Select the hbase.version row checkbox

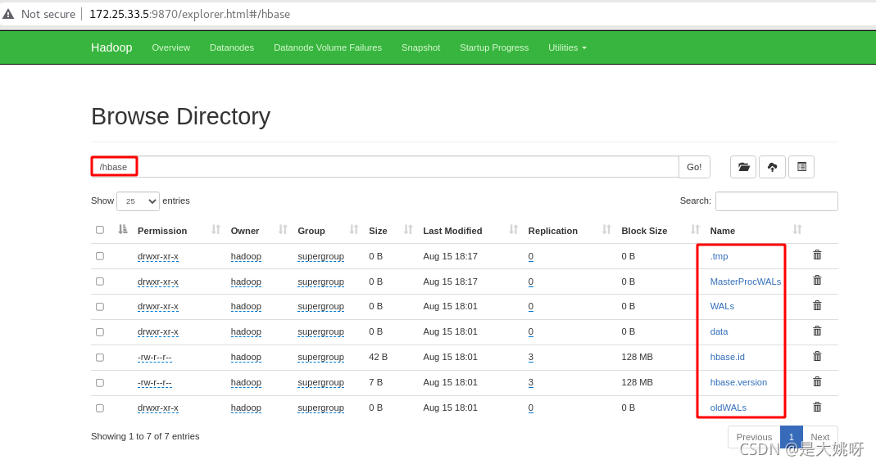pos(100,383)
